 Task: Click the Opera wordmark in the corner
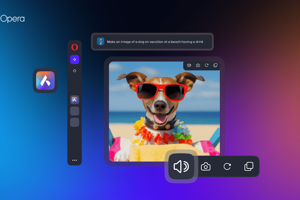coord(12,19)
